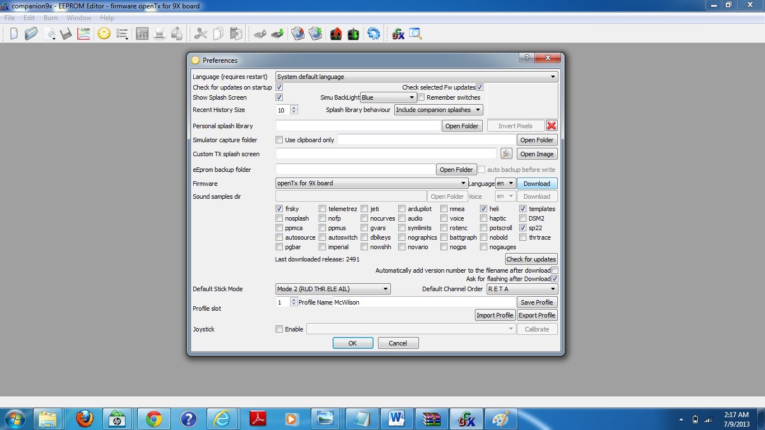The width and height of the screenshot is (765, 430).
Task: Click the scissors Cut toolbar icon
Action: coord(200,34)
